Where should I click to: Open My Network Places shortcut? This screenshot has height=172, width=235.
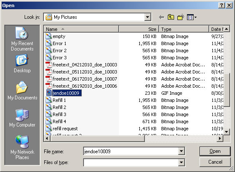[22, 147]
